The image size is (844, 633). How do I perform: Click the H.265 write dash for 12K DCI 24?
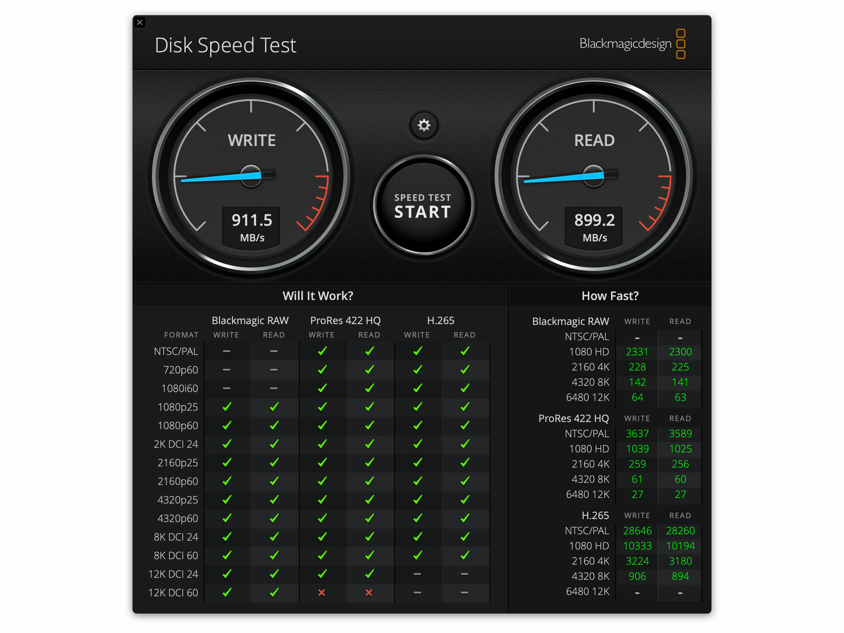pos(417,574)
